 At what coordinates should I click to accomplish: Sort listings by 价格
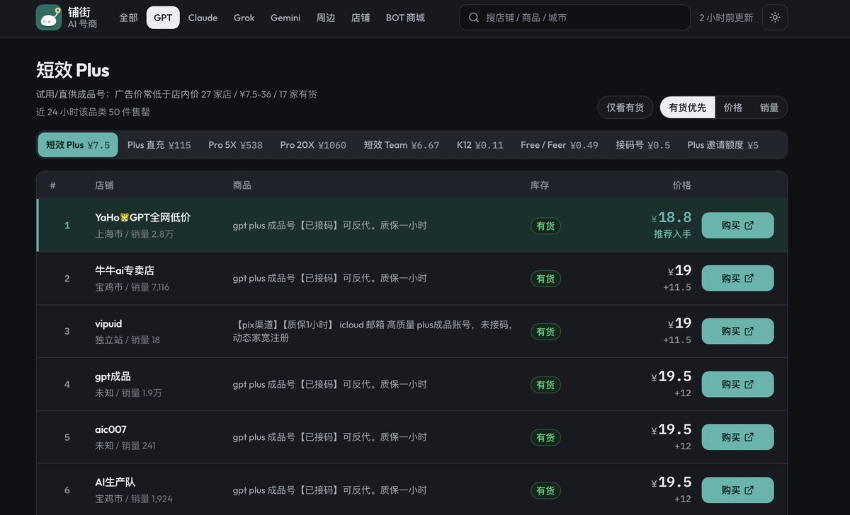[x=733, y=108]
